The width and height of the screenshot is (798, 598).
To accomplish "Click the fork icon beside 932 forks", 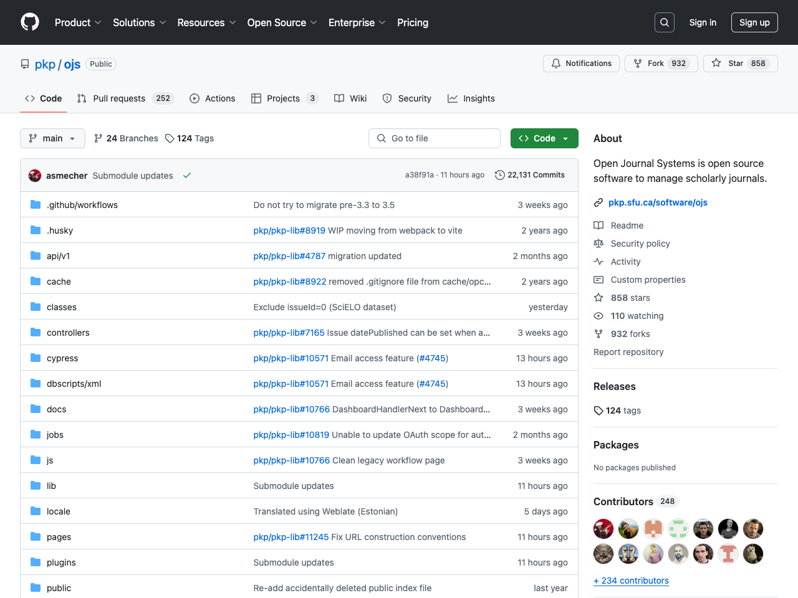I will click(598, 334).
